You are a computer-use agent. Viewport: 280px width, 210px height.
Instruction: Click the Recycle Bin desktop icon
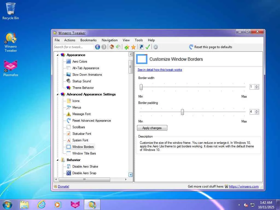click(11, 11)
